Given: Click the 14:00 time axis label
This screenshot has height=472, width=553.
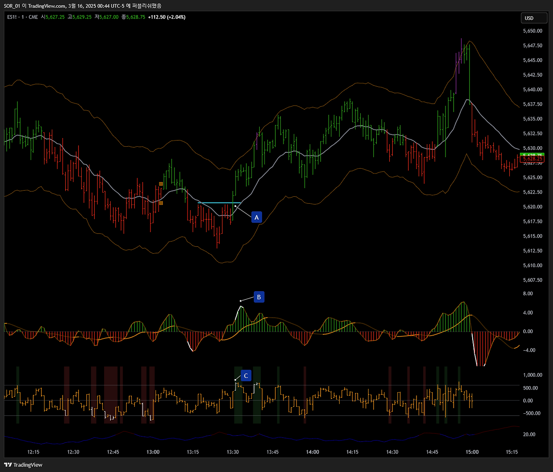Looking at the screenshot, I should [313, 452].
